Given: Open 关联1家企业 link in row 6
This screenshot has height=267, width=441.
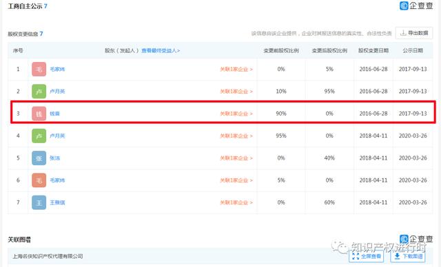Looking at the screenshot, I should point(236,180).
